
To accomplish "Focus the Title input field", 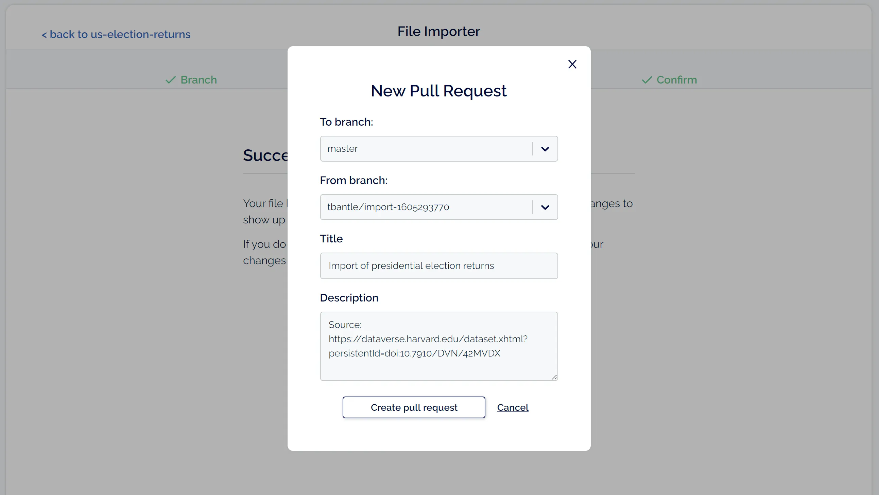I will 439,265.
